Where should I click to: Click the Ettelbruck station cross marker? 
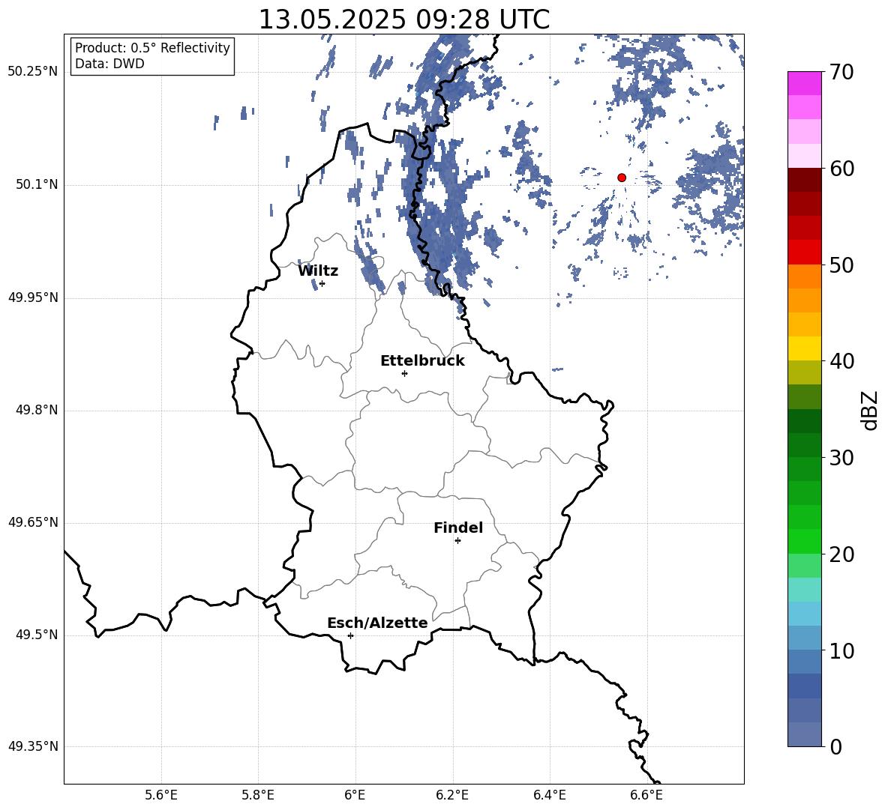[x=404, y=373]
